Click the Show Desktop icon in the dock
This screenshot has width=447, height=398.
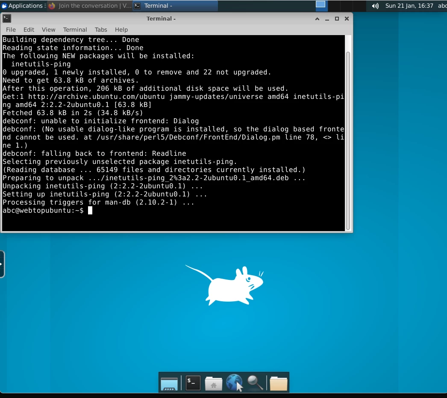(169, 383)
